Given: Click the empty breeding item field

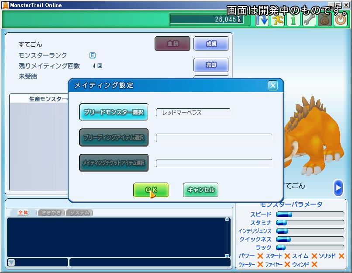Looking at the screenshot, I should 214,138.
